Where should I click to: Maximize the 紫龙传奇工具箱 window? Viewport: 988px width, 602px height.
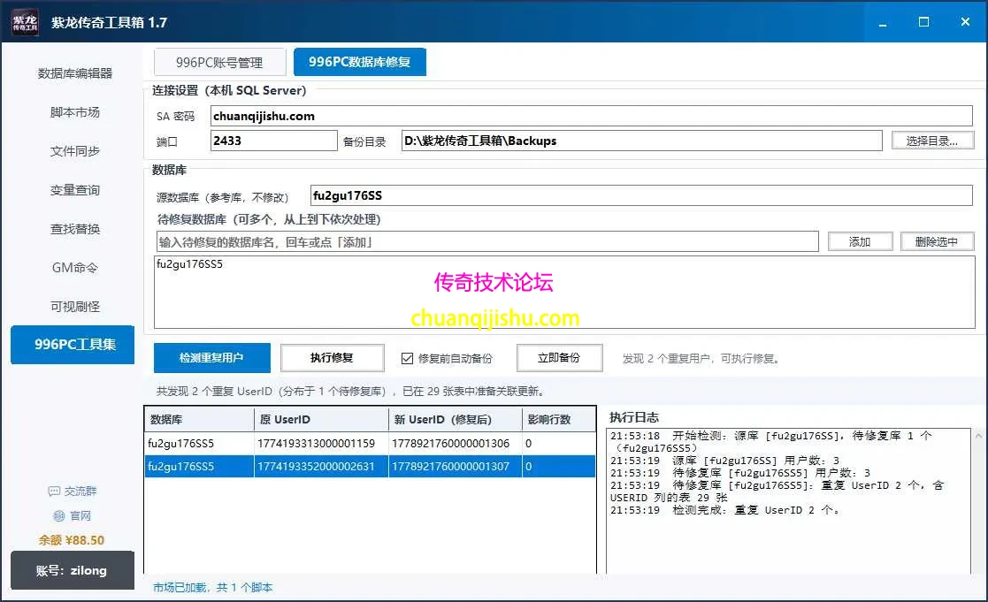pyautogui.click(x=923, y=22)
